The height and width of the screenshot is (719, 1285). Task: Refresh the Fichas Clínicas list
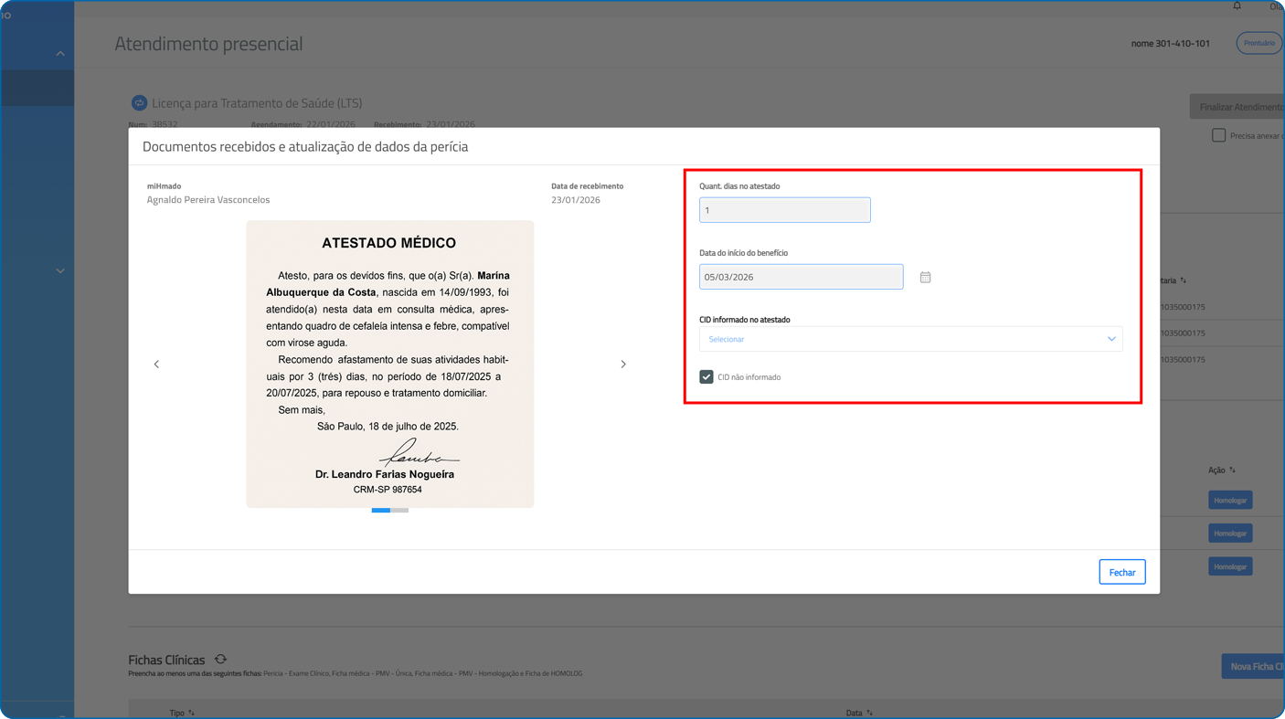220,660
